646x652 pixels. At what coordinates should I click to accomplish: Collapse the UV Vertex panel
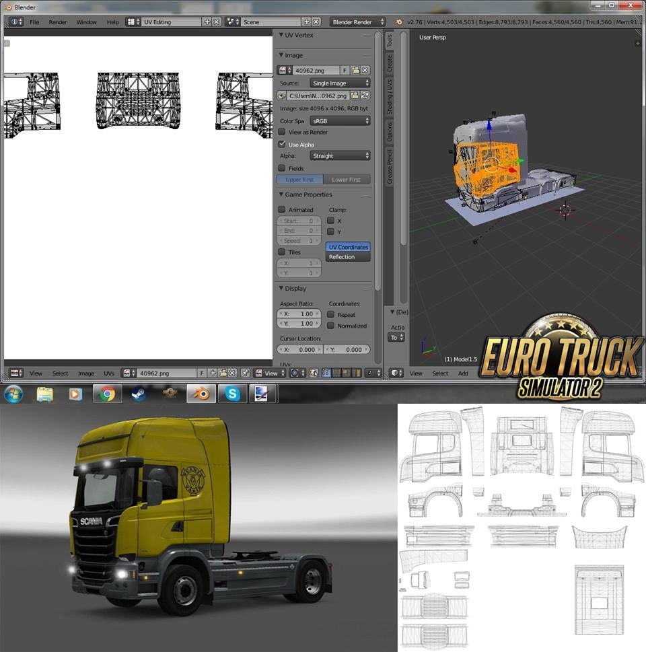281,35
